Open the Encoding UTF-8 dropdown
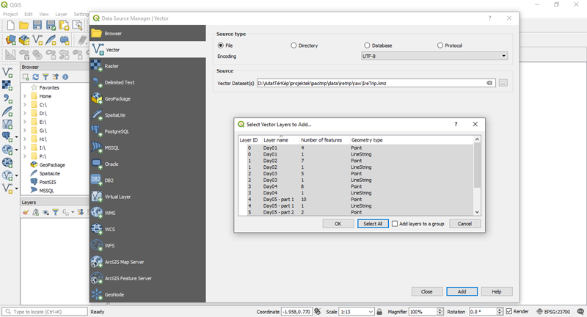The image size is (587, 317). click(x=434, y=57)
